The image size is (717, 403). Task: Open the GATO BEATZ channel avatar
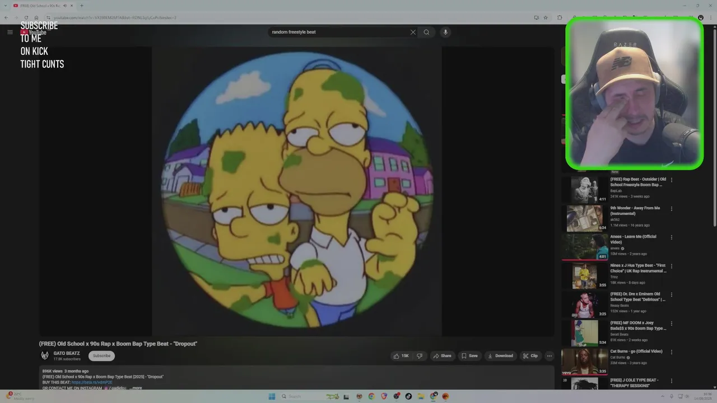tap(45, 355)
